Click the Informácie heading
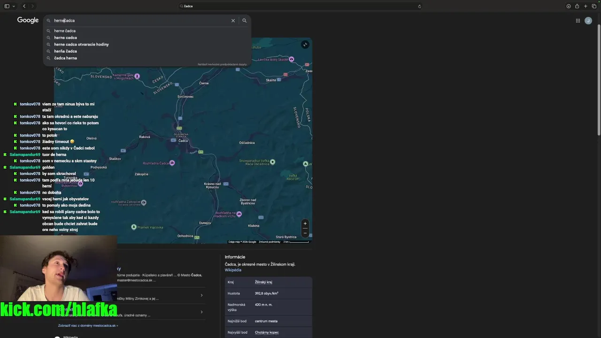601x338 pixels. tap(235, 257)
